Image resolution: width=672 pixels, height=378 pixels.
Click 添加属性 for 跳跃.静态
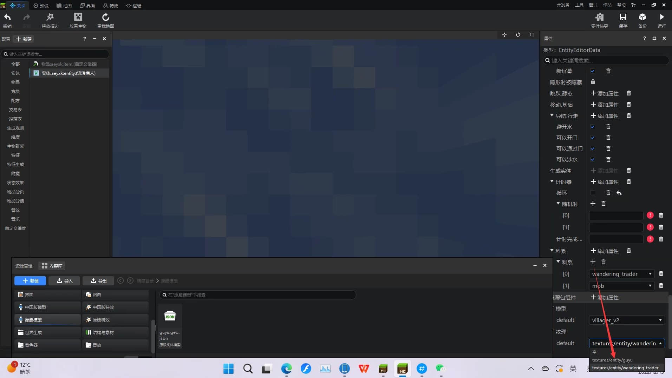tap(605, 93)
